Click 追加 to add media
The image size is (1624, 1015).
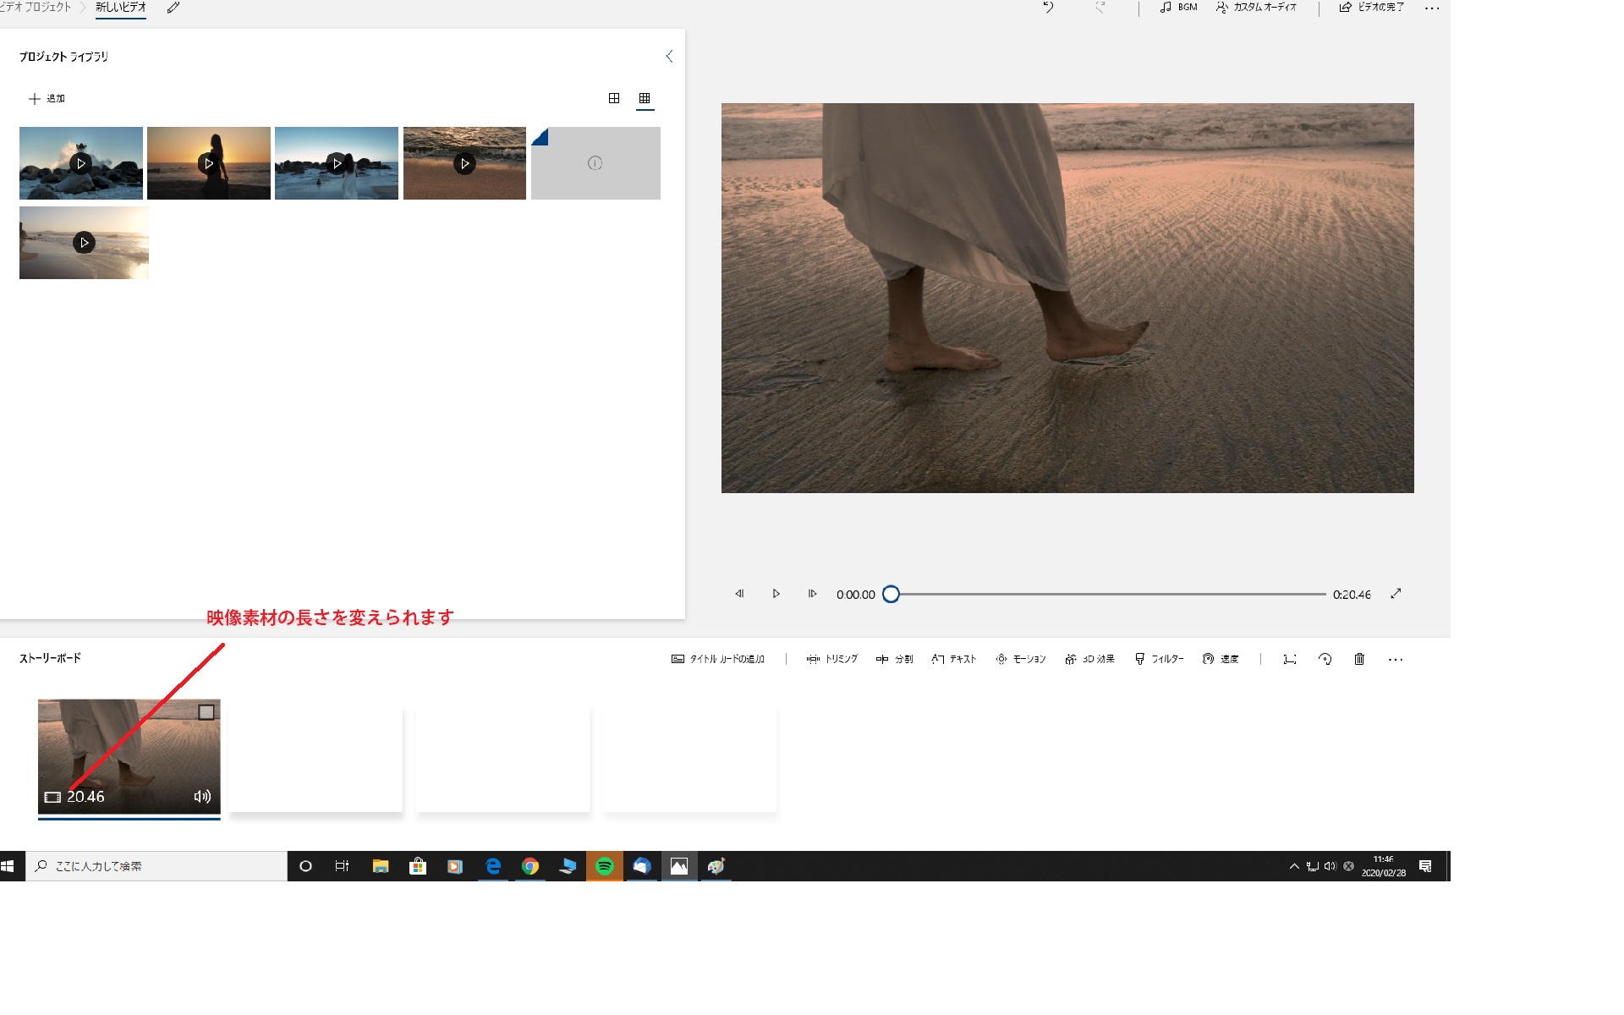tap(47, 99)
